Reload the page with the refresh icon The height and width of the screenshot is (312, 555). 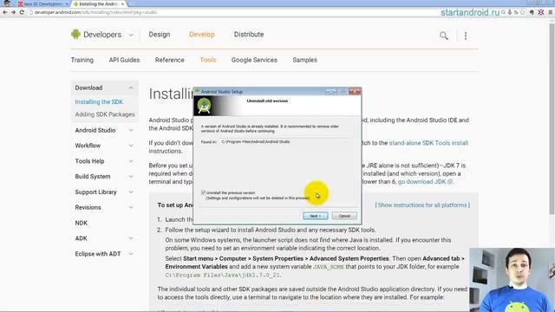coord(22,12)
